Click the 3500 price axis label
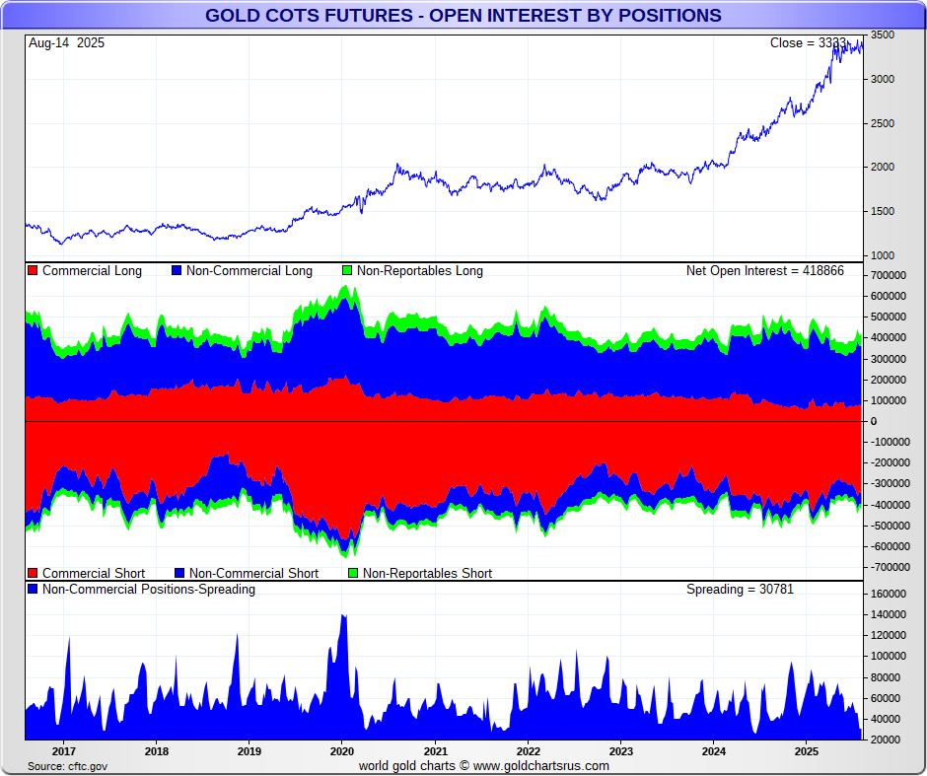The image size is (927, 776). pyautogui.click(x=882, y=35)
